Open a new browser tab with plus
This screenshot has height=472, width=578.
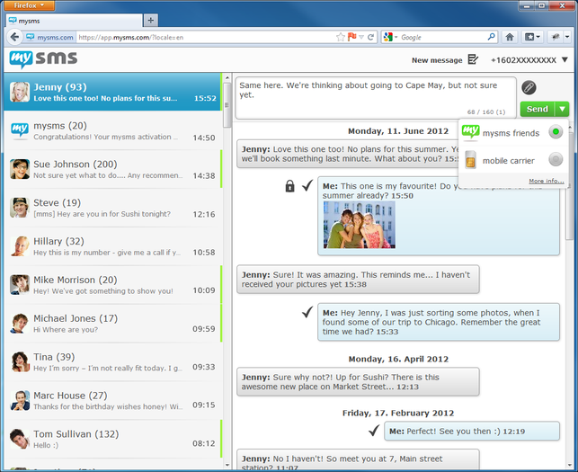[x=150, y=20]
